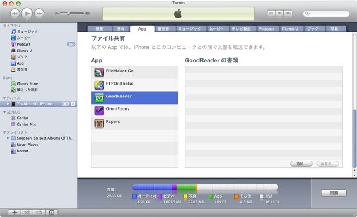357x217 pixels.
Task: Click the orange その他 legend swatch
Action: pos(237,196)
